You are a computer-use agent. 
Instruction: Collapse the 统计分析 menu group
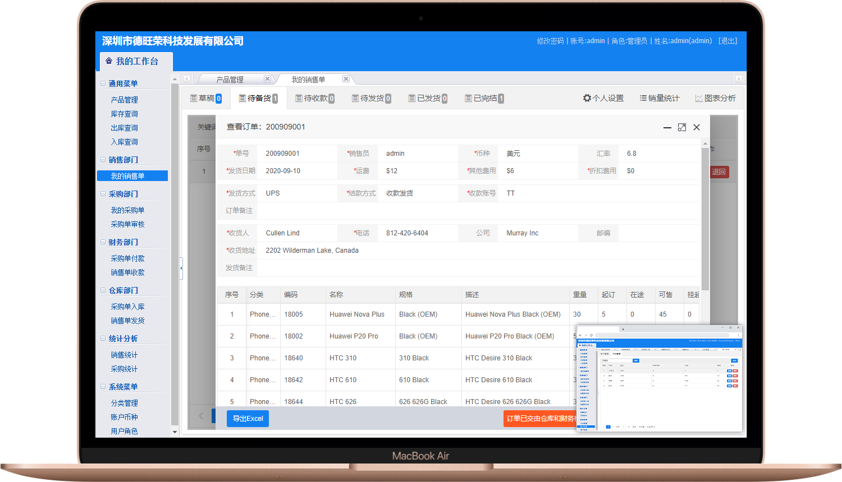[x=103, y=339]
